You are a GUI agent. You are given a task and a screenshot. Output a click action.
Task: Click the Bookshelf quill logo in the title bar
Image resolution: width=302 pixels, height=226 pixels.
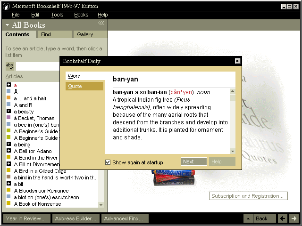pyautogui.click(x=6, y=6)
